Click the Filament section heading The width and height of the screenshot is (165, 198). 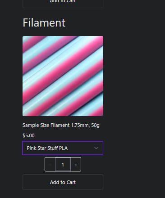(x=44, y=22)
